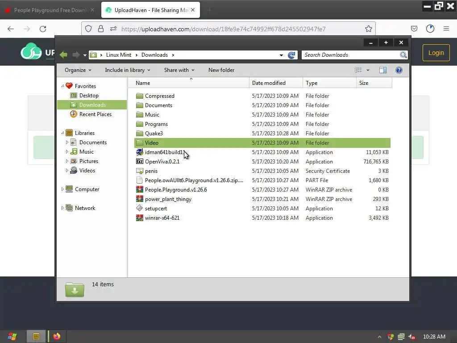
Task: Toggle the preview pane
Action: (x=383, y=70)
